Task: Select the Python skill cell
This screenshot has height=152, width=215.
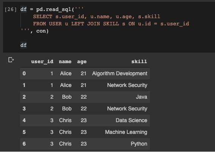Action: 139,144
